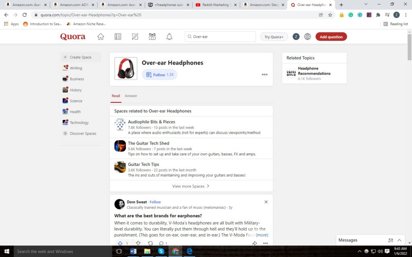Open Chrome extensions puzzle icon
The width and height of the screenshot is (412, 257).
pyautogui.click(x=378, y=15)
